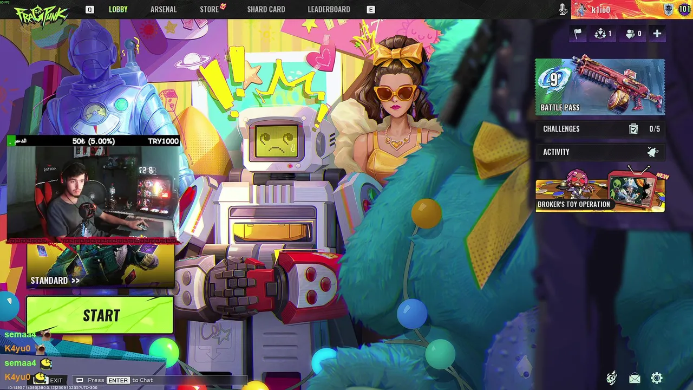Image resolution: width=693 pixels, height=390 pixels.
Task: Click the E key hint icon
Action: 371,10
